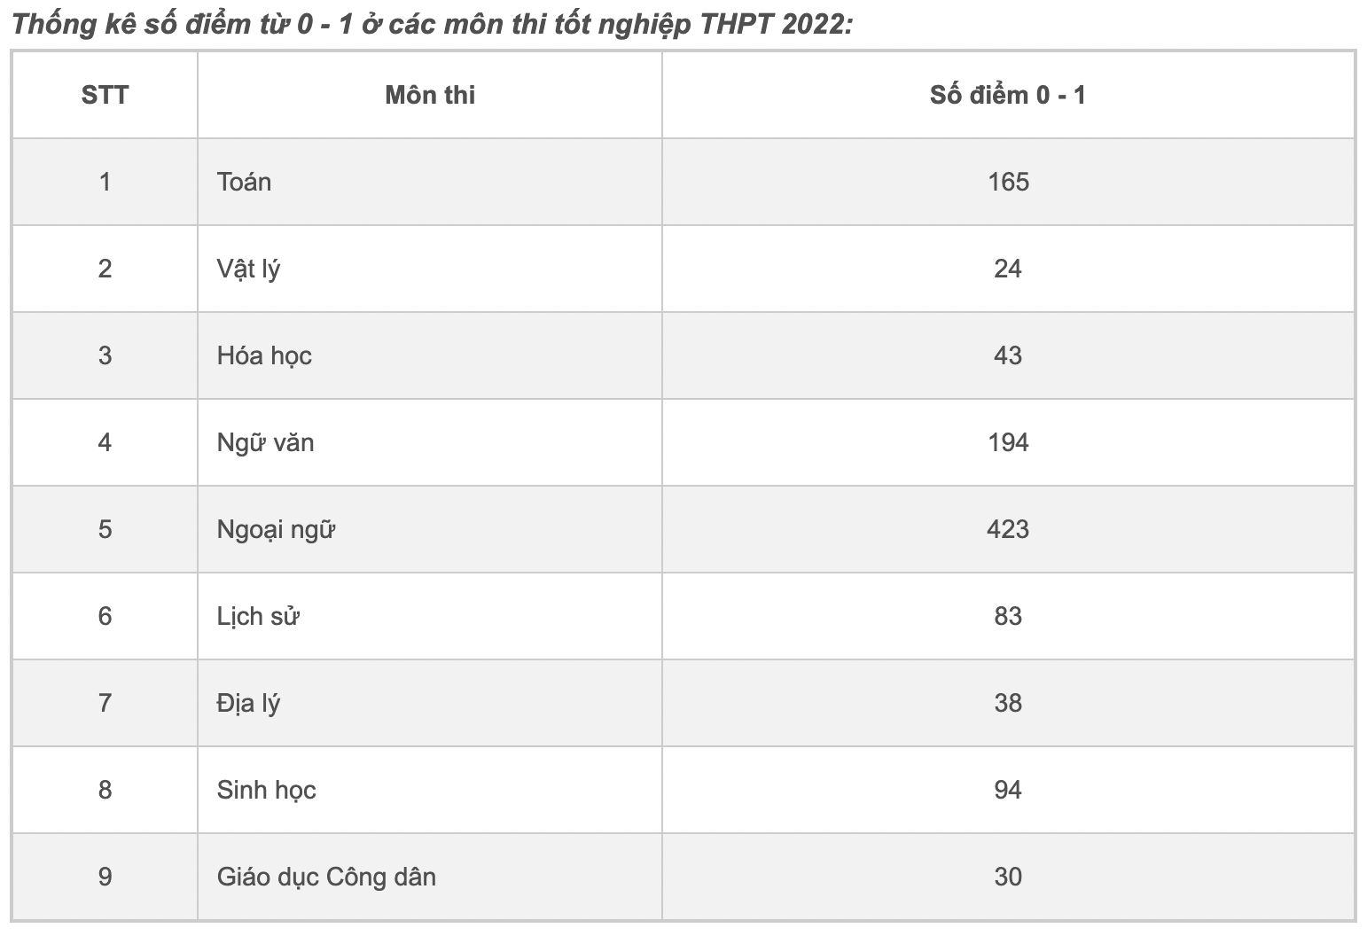Click the score value 94 for Sinh học

click(x=1008, y=790)
